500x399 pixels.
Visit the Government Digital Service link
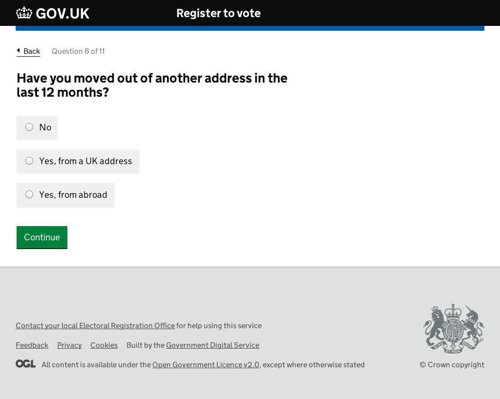pos(212,345)
